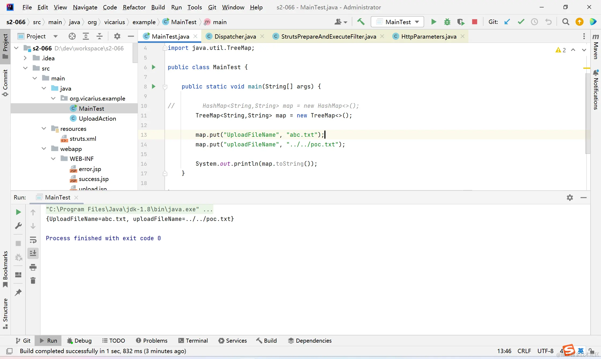Open the Problems tool window
The width and height of the screenshot is (601, 359).
pos(152,341)
